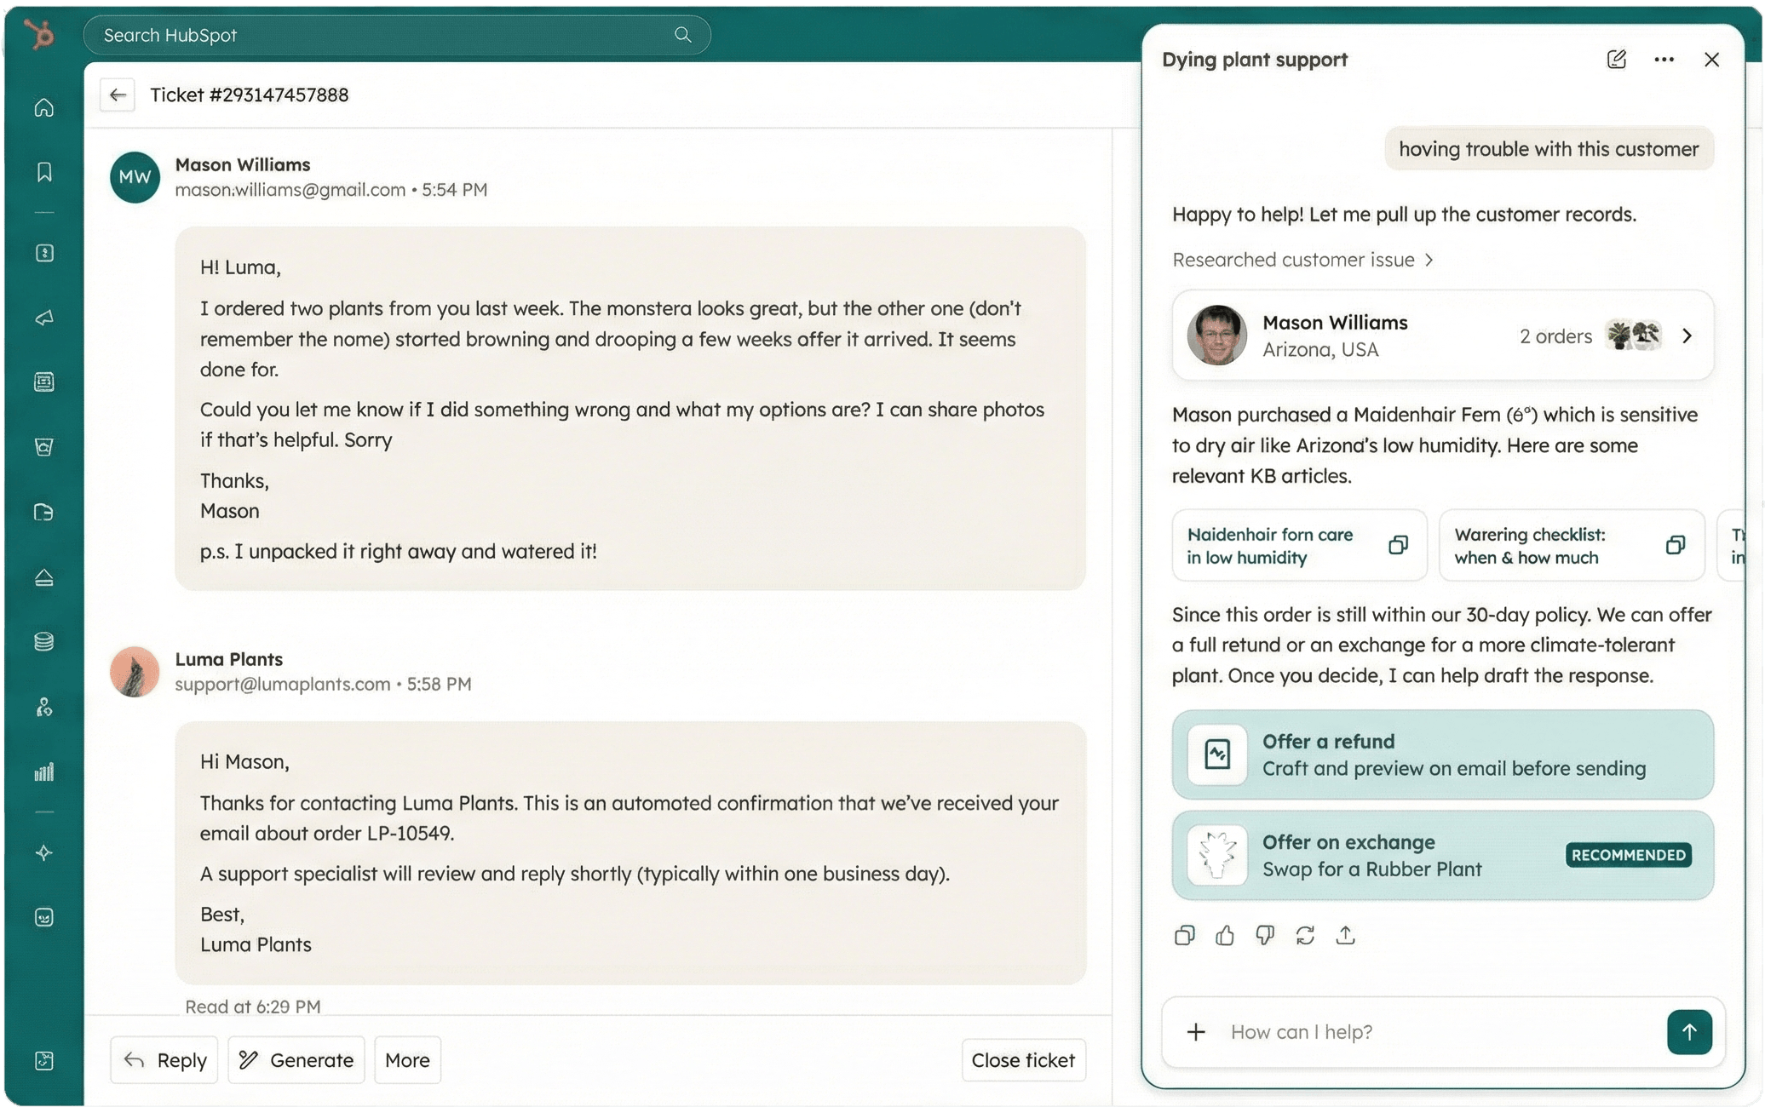This screenshot has height=1107, width=1765.
Task: Select the Reporting bar chart icon in sidebar
Action: tap(43, 771)
